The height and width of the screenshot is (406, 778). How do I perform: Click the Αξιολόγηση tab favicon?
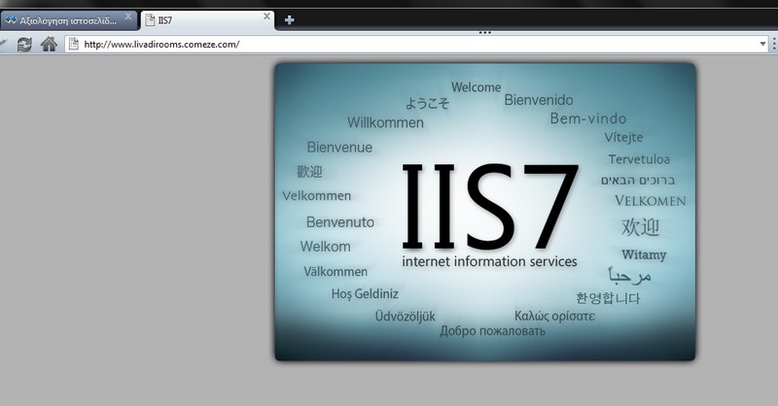pyautogui.click(x=11, y=20)
